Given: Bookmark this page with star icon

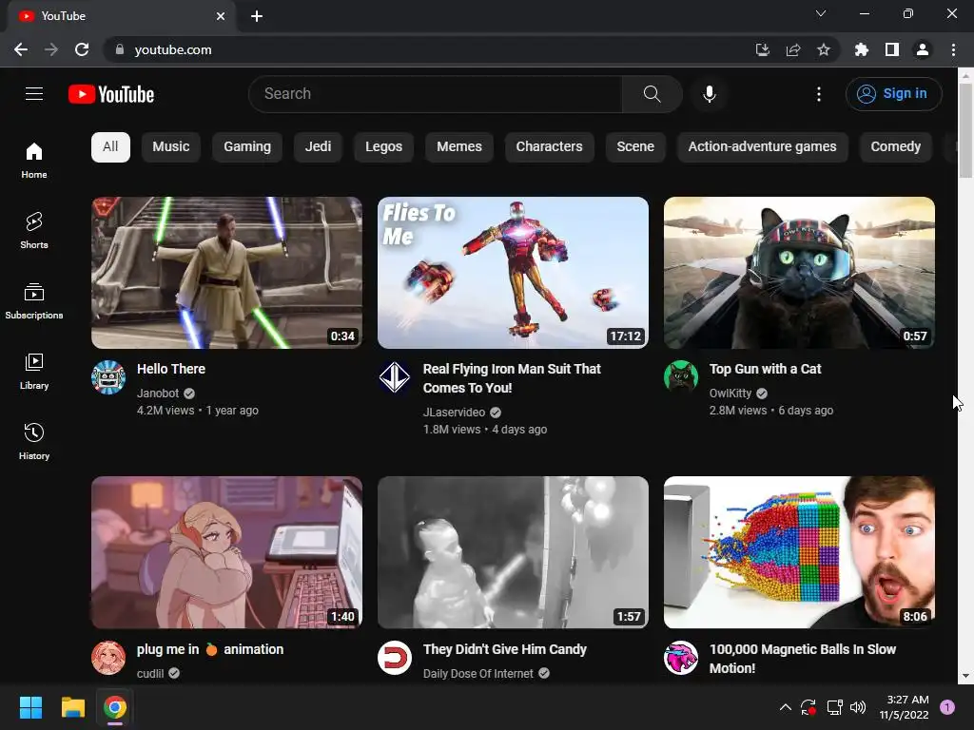Looking at the screenshot, I should point(824,49).
